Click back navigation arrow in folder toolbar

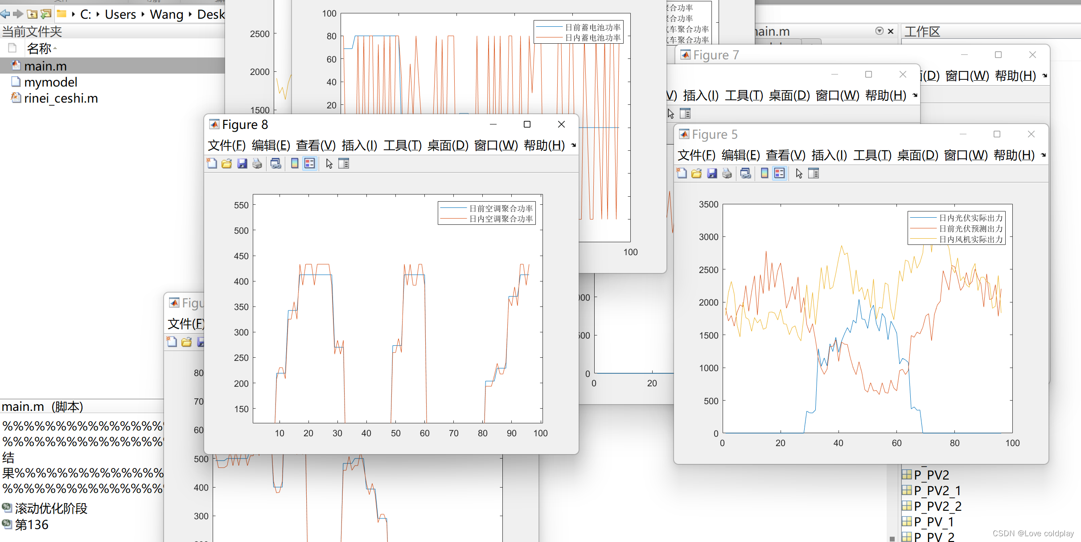coord(5,14)
